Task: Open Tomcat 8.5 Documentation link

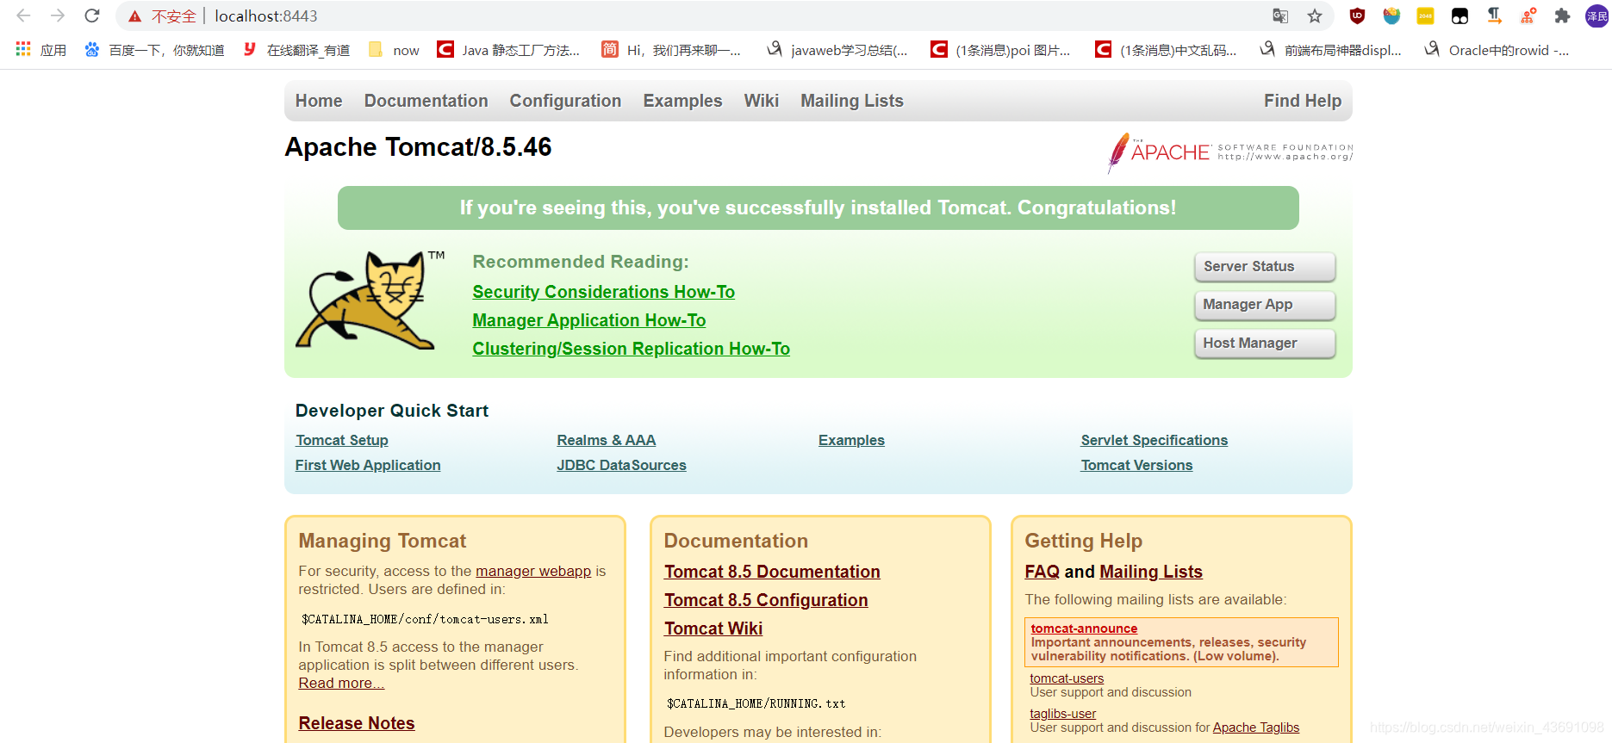Action: pyautogui.click(x=772, y=572)
